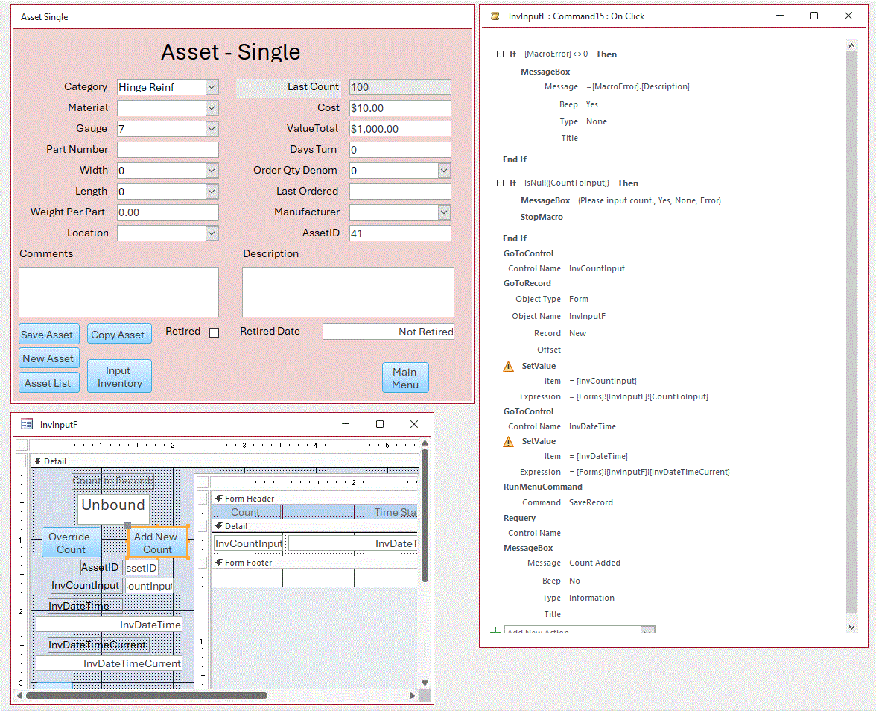Click the green plus Add New Action icon
Screen dimensions: 876x711
495,632
